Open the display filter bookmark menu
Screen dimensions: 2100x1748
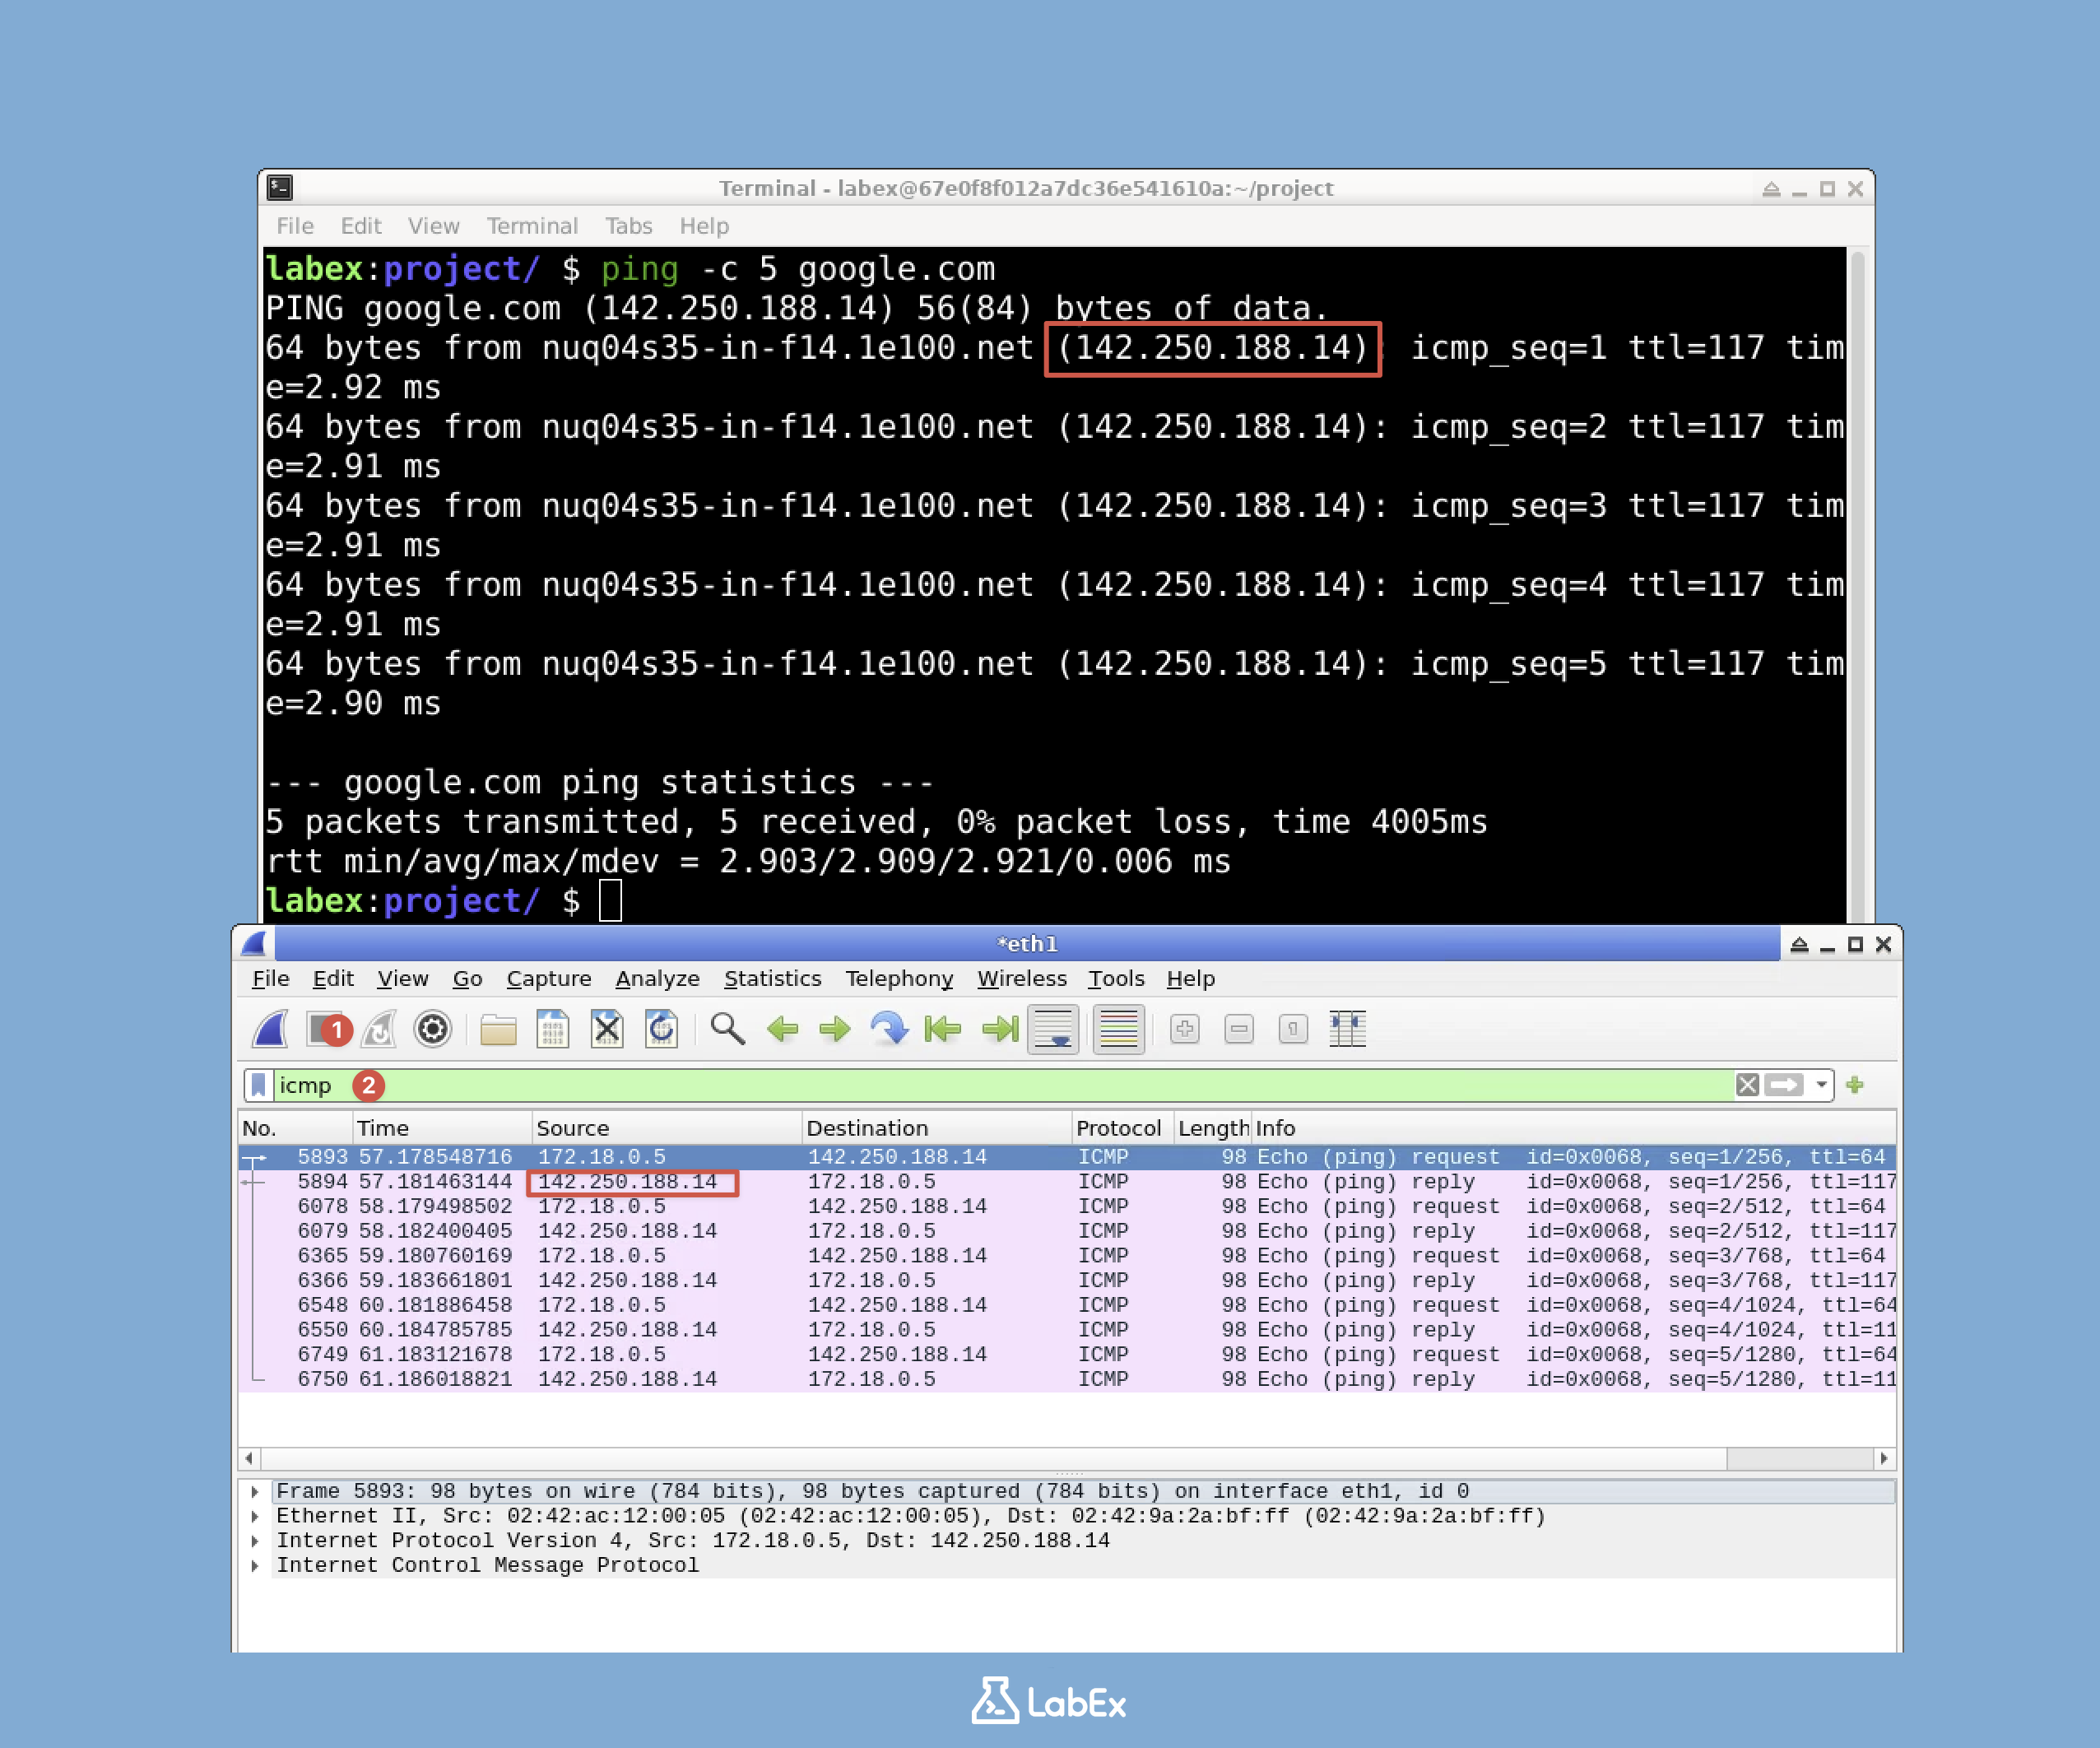pos(259,1085)
